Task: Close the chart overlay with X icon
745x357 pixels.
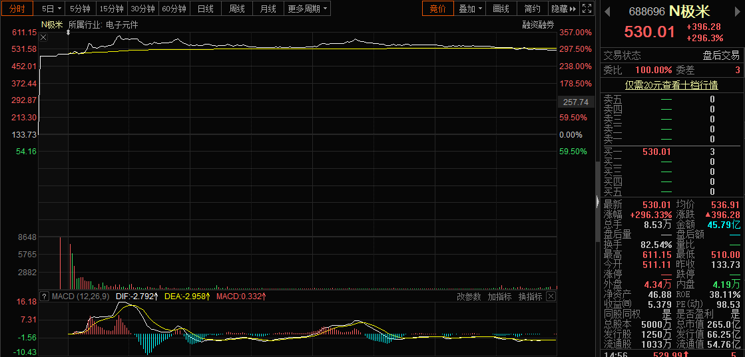Action: click(44, 38)
